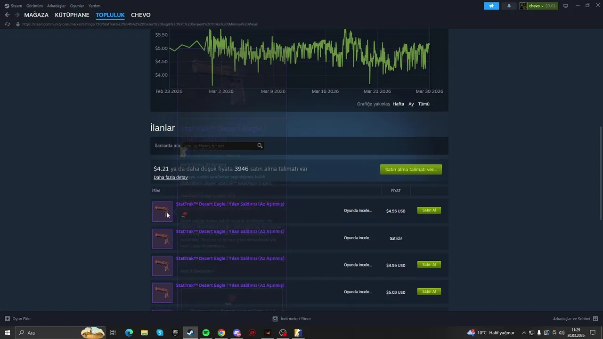Reload the market page
Image resolution: width=603 pixels, height=339 pixels.
click(7, 24)
